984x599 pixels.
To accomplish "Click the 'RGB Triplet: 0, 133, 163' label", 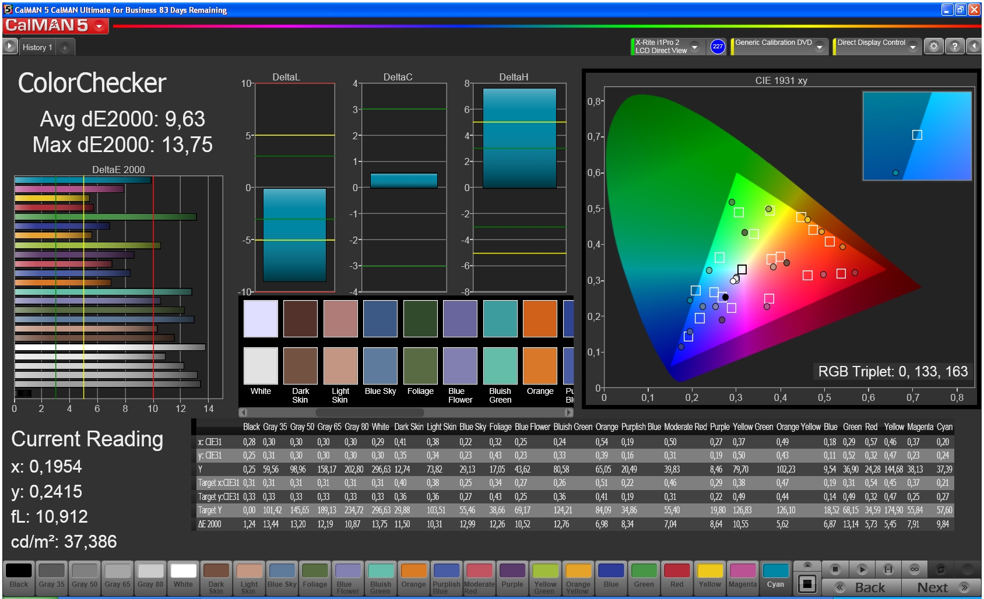I will 892,372.
